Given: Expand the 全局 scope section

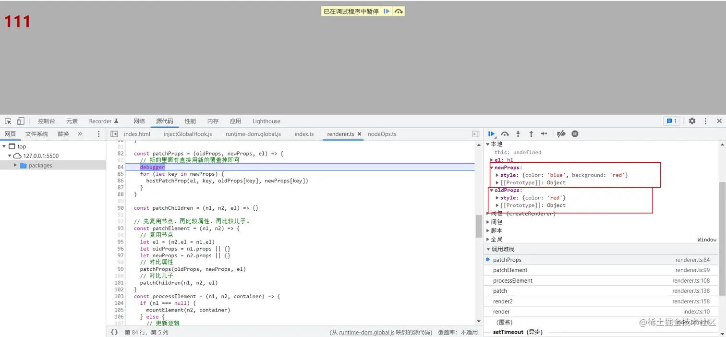Looking at the screenshot, I should 488,239.
